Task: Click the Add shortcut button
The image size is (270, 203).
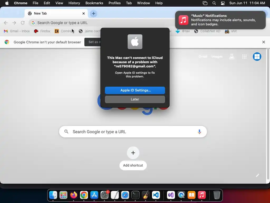Action: [133, 159]
